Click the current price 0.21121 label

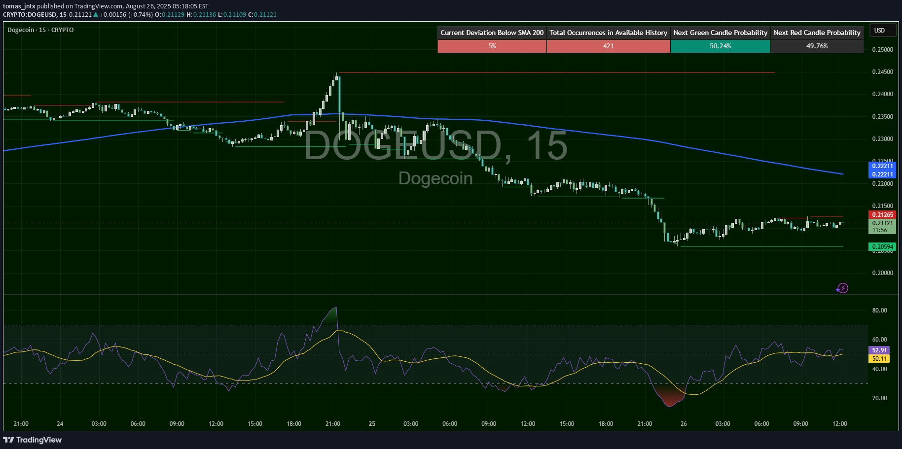[x=882, y=223]
